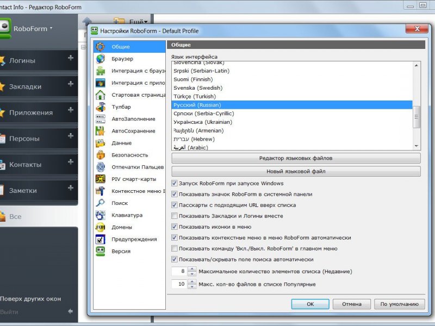
Task: Open the Предупреждения checkmark icon
Action: (101, 239)
